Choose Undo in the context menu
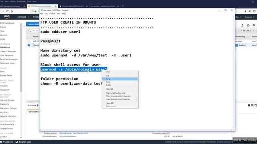 [x=120, y=72]
